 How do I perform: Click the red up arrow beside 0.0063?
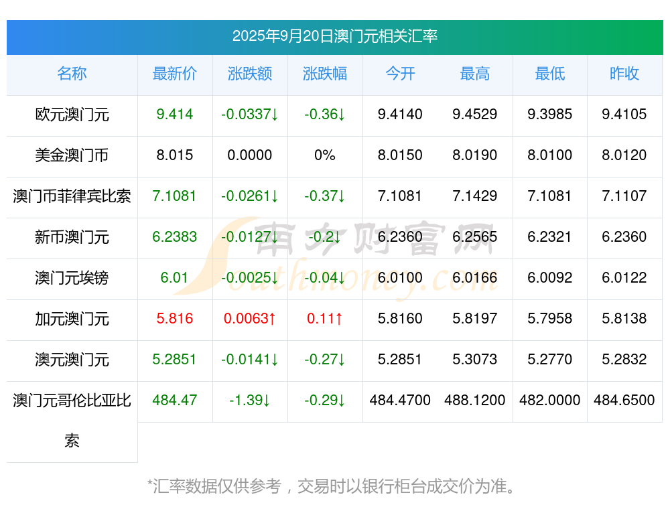click(272, 319)
